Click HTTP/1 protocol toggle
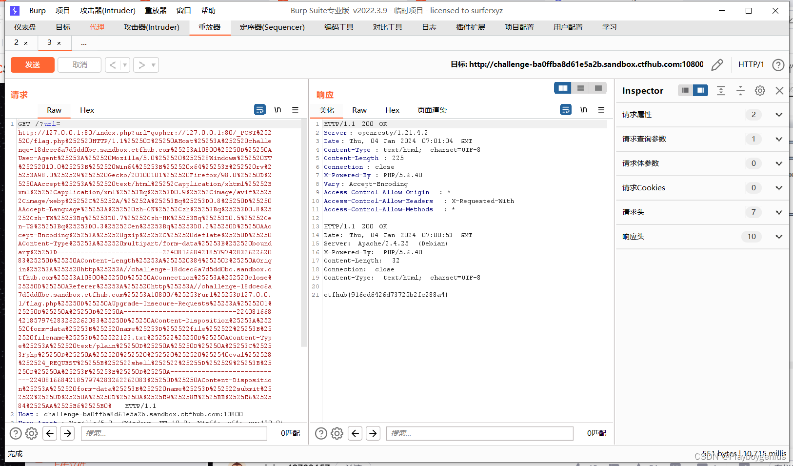 pos(751,64)
